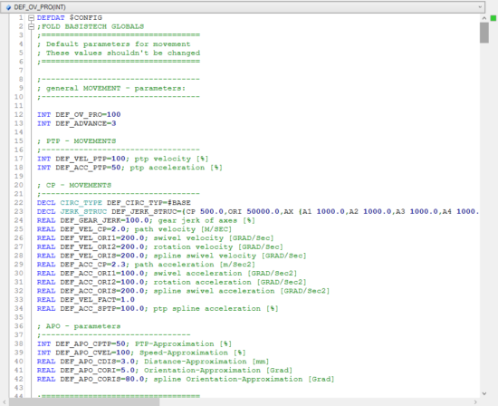498x406 pixels.
Task: Click the vertical scrollbar thumb
Action: point(484,33)
